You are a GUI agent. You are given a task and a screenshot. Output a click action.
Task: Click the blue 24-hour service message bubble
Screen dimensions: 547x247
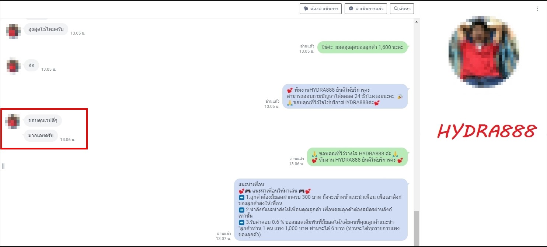pyautogui.click(x=345, y=96)
